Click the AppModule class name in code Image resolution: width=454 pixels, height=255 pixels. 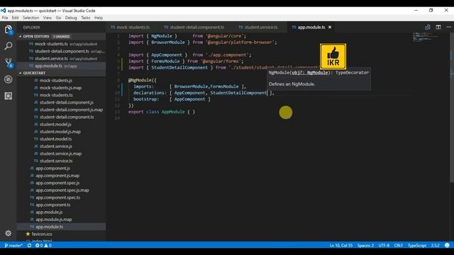click(x=173, y=112)
